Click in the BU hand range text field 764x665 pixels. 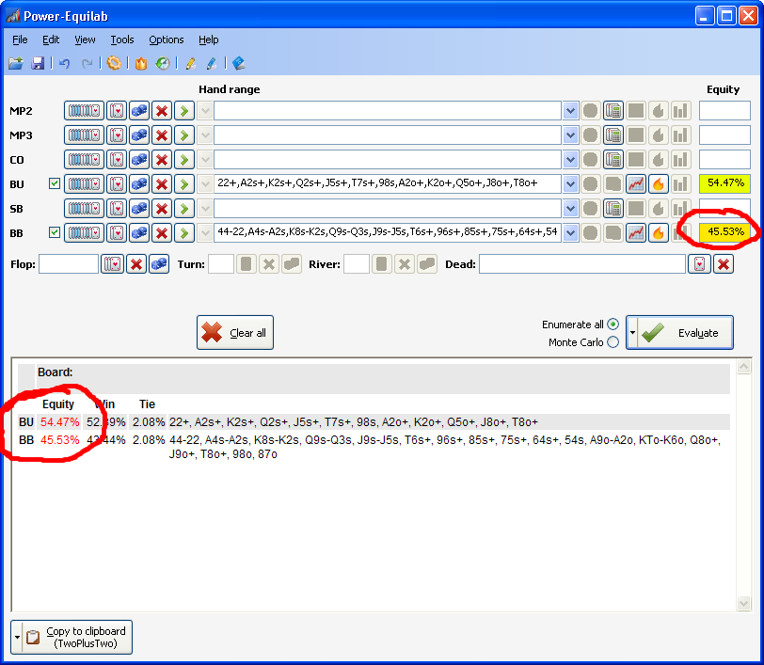pos(388,184)
